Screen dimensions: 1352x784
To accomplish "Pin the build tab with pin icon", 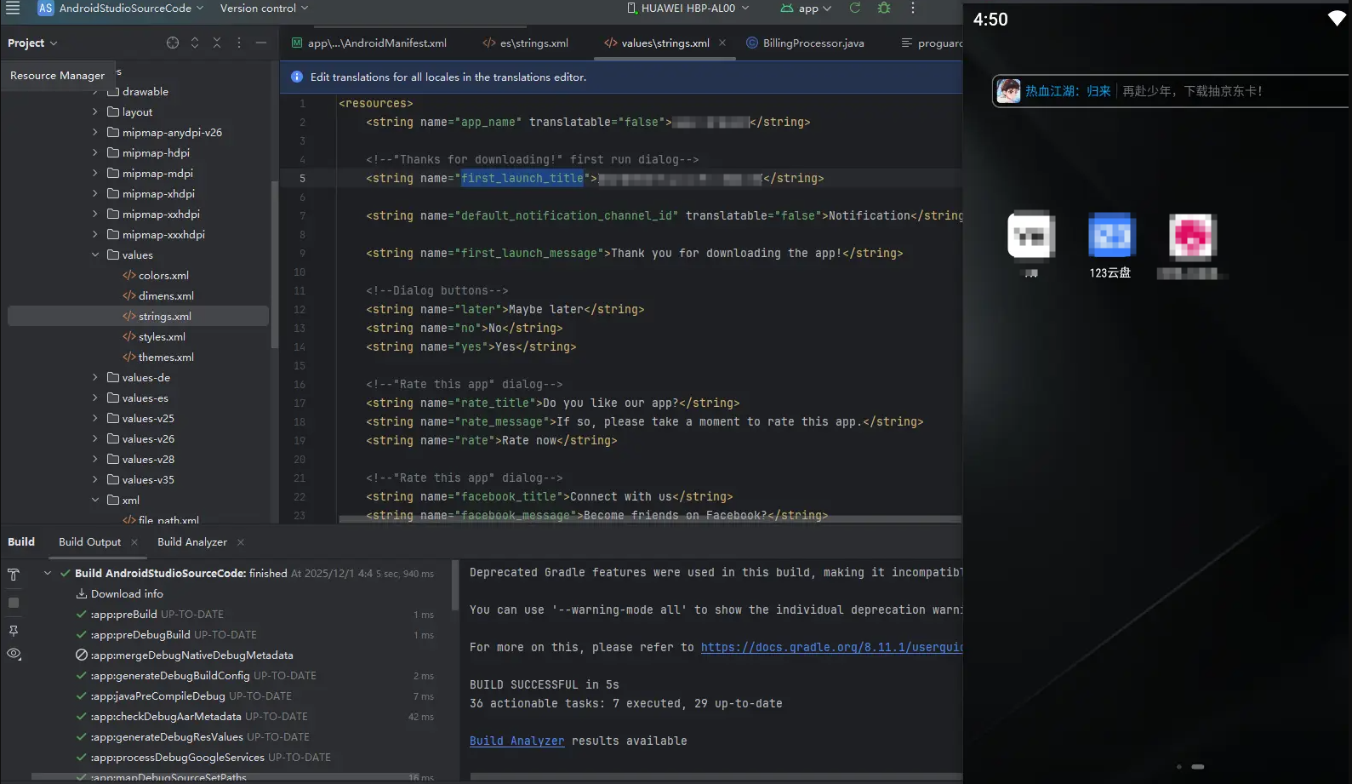I will tap(14, 631).
